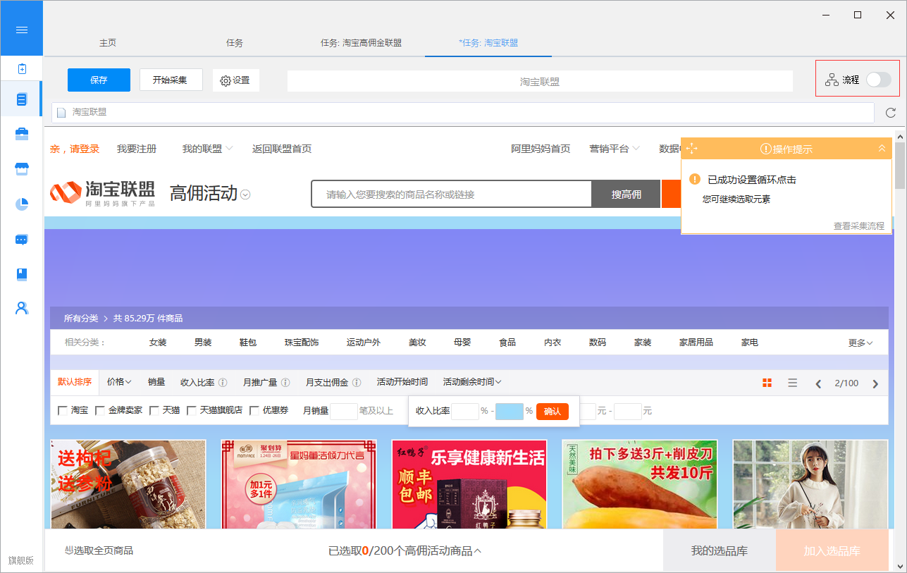Click the 保存 button
The width and height of the screenshot is (907, 573).
pos(99,80)
